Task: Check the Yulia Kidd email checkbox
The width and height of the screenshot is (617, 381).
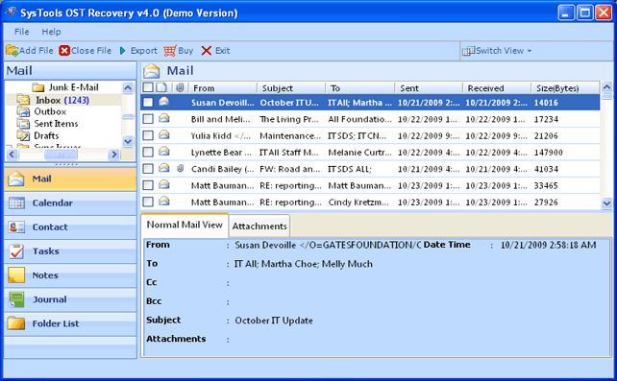Action: tap(148, 135)
